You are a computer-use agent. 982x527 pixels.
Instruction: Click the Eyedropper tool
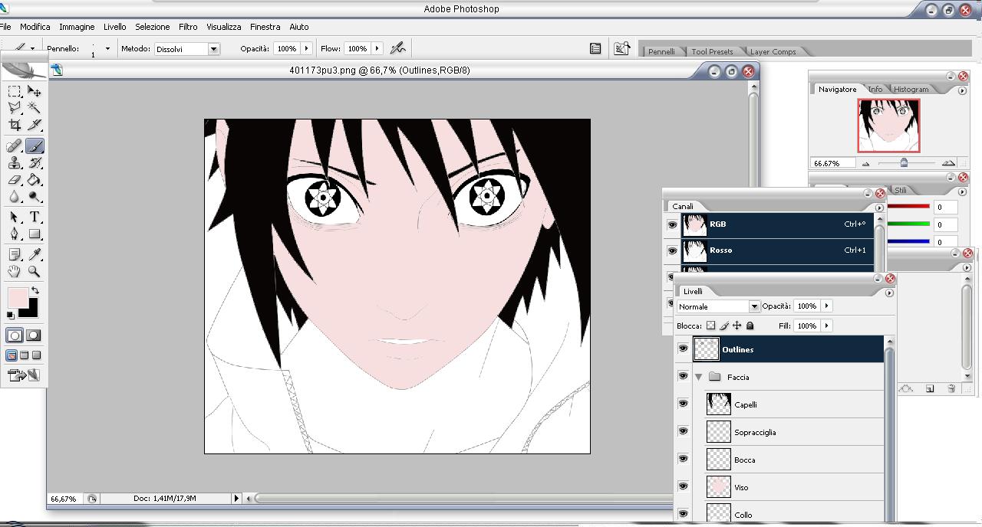point(35,254)
